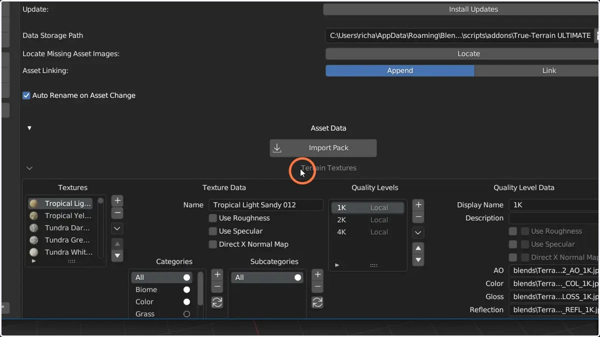The height and width of the screenshot is (337, 600).
Task: Collapse the Terrain Textures section chevron
Action: coord(29,168)
